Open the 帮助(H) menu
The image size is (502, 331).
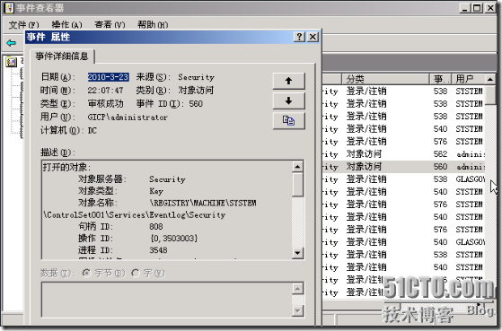pyautogui.click(x=153, y=24)
